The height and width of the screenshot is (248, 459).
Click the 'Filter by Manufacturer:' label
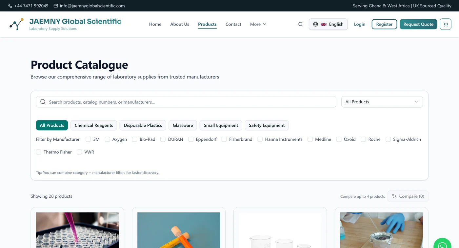(58, 139)
